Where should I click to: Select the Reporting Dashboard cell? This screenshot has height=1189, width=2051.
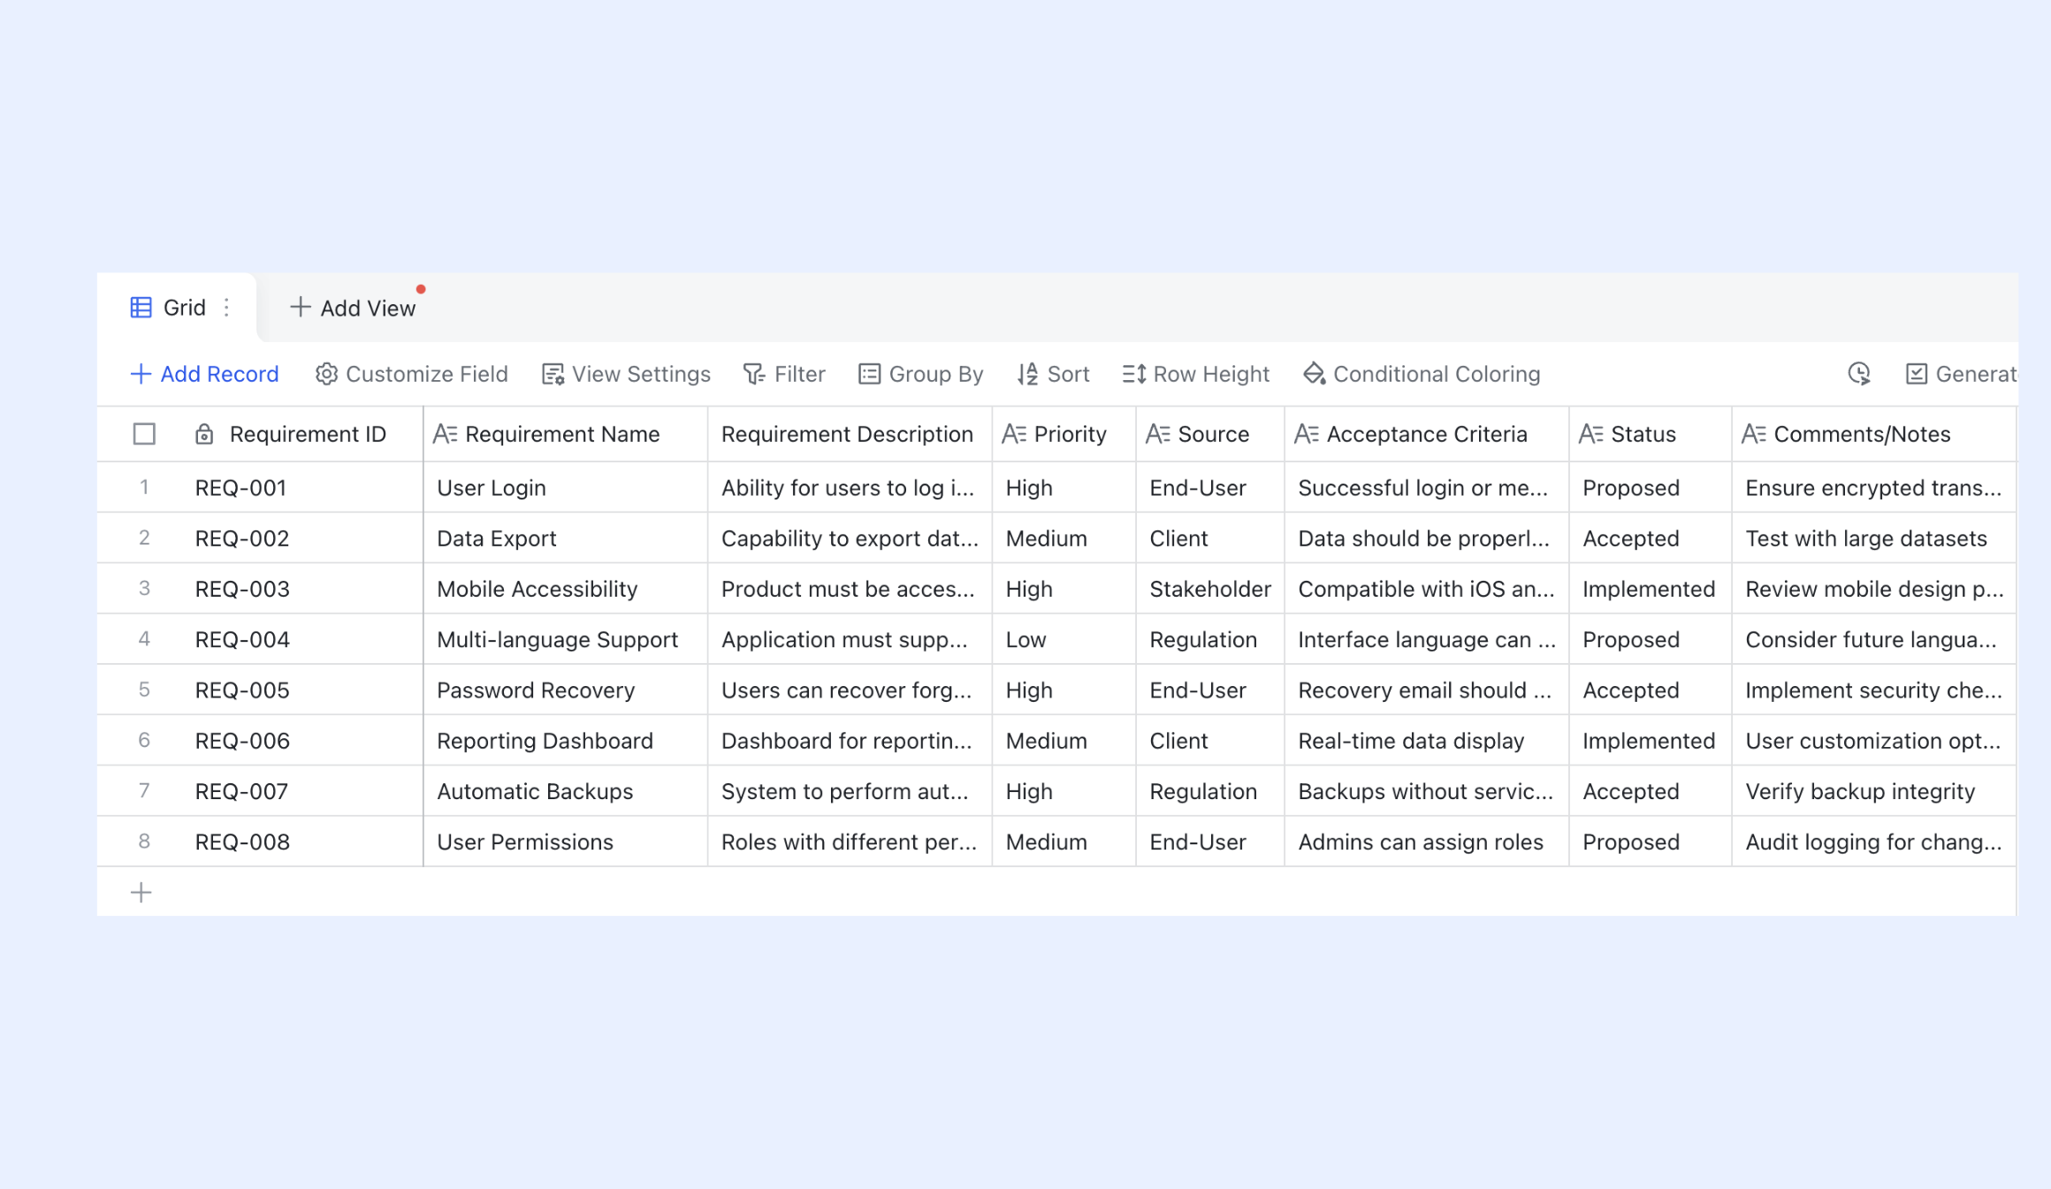[x=566, y=741]
